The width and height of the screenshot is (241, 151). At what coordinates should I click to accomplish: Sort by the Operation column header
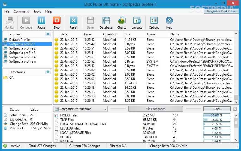coord(113,34)
